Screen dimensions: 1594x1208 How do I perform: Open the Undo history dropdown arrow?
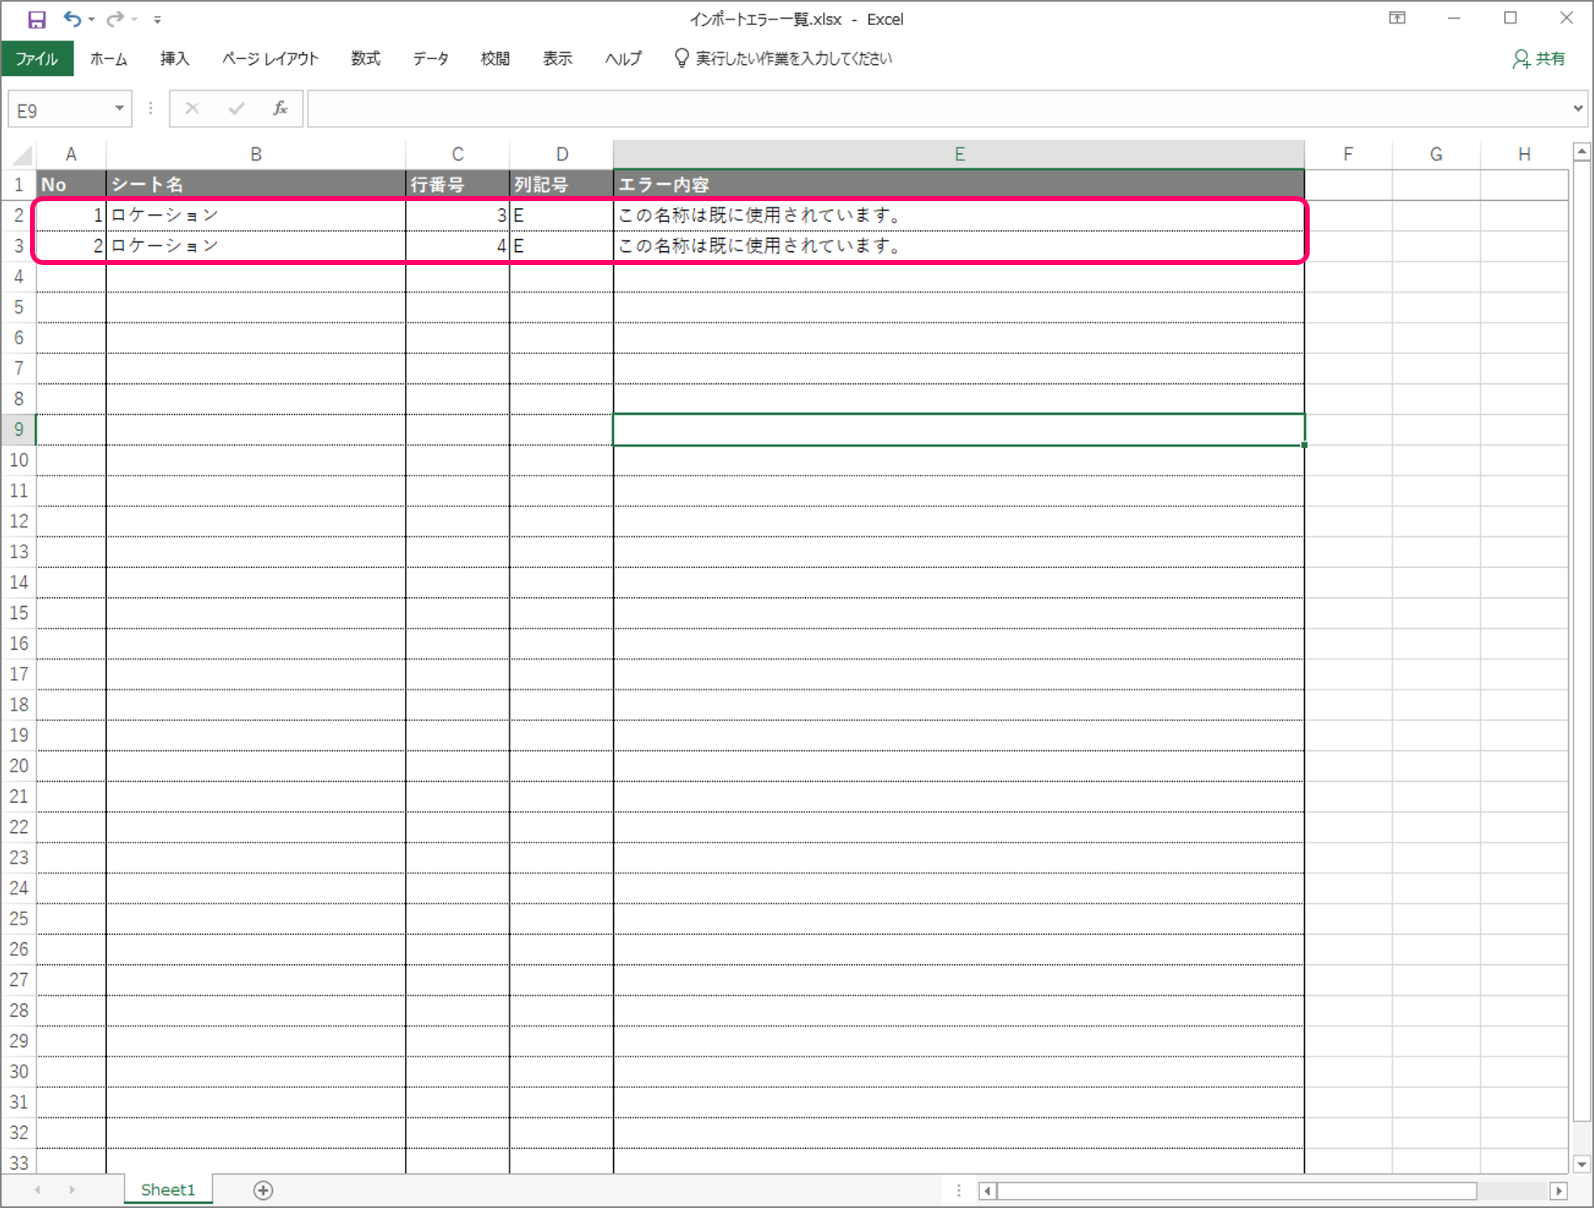click(x=92, y=19)
